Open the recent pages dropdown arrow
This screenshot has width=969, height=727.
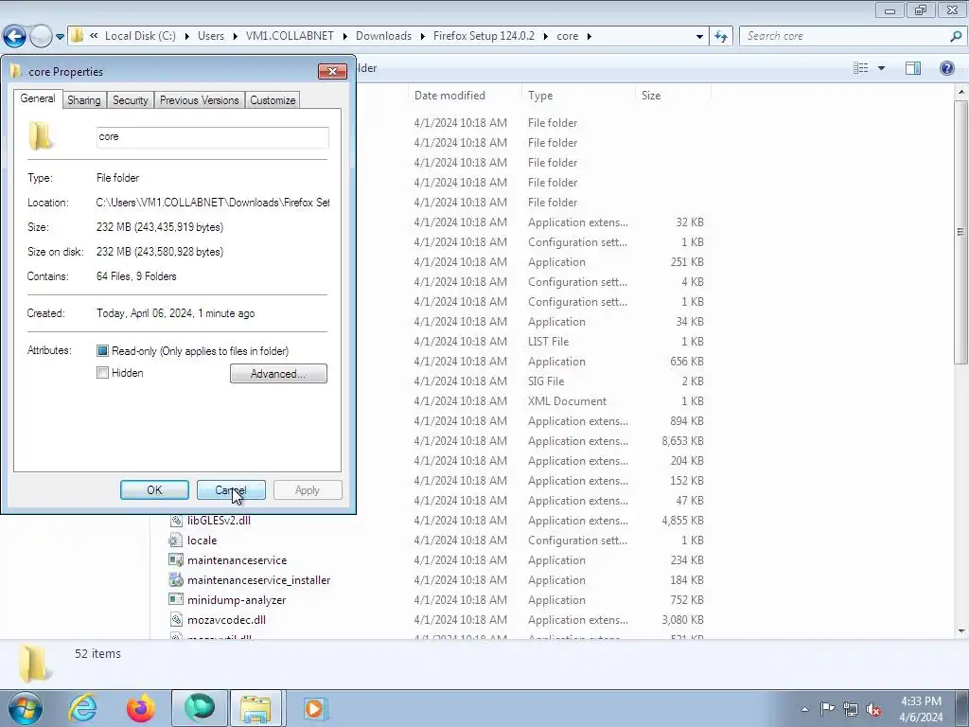click(x=60, y=37)
